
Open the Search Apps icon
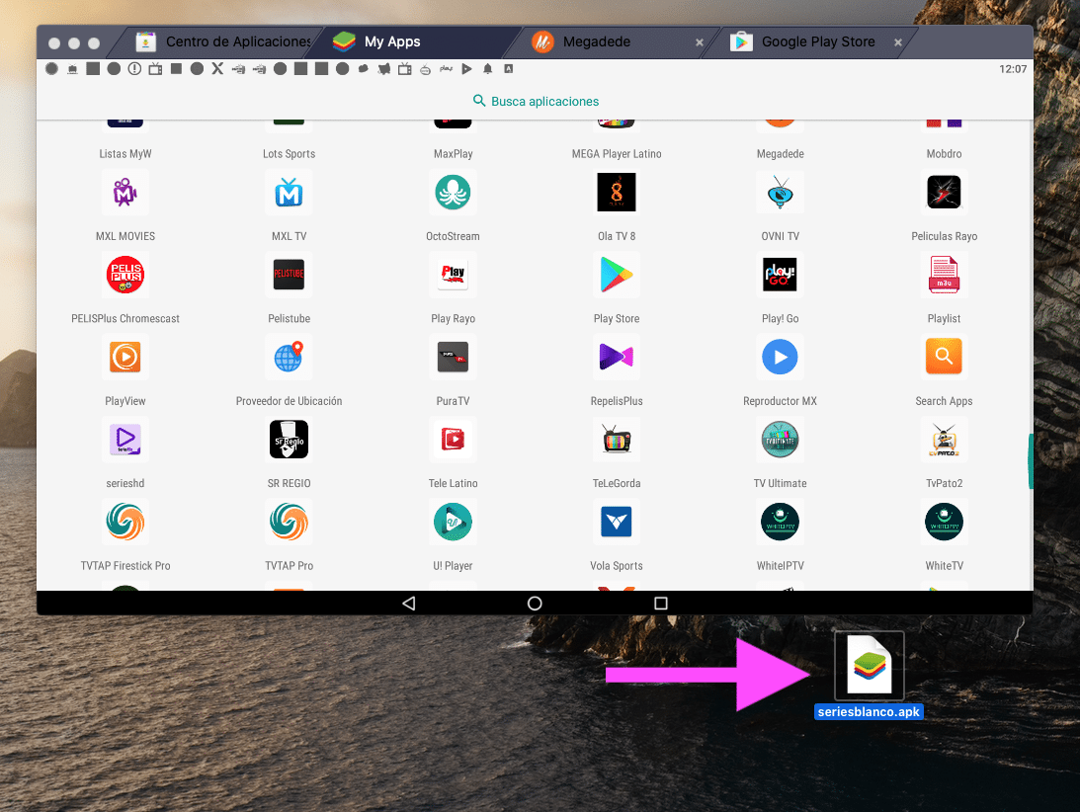pyautogui.click(x=944, y=358)
